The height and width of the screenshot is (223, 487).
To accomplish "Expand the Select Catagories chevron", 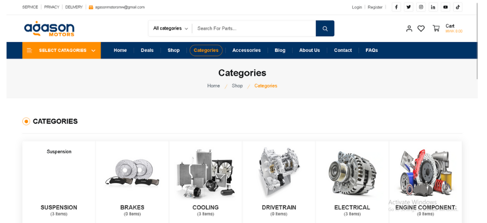I will click(93, 50).
